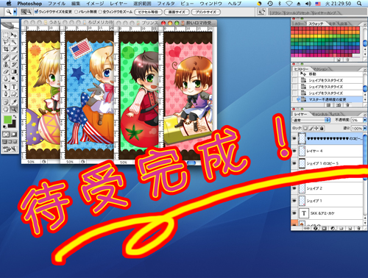Hide the 'SKK' text layer
The width and height of the screenshot is (368, 278).
click(x=294, y=213)
